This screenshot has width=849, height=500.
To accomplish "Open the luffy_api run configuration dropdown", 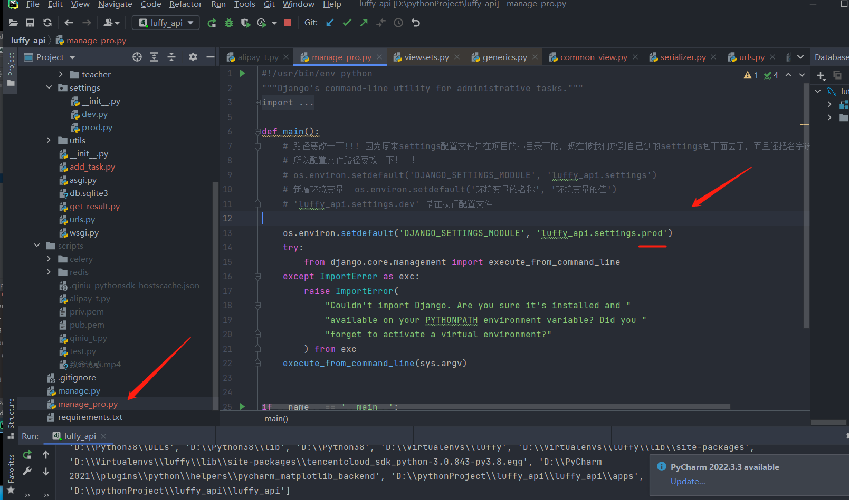I will pos(166,23).
